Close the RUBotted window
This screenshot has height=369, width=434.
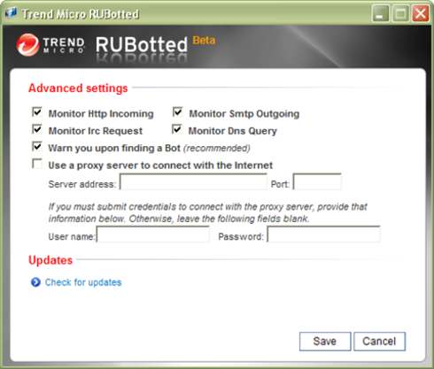pyautogui.click(x=421, y=13)
